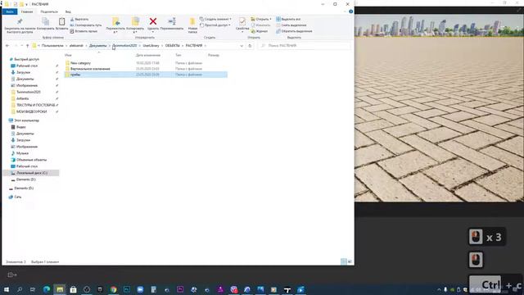Screen dimensions: 524x295
Task: Launch Google Chrome from the taskbar
Action: [x=113, y=289]
